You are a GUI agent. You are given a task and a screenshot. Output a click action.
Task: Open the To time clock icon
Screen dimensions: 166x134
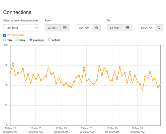159,28
